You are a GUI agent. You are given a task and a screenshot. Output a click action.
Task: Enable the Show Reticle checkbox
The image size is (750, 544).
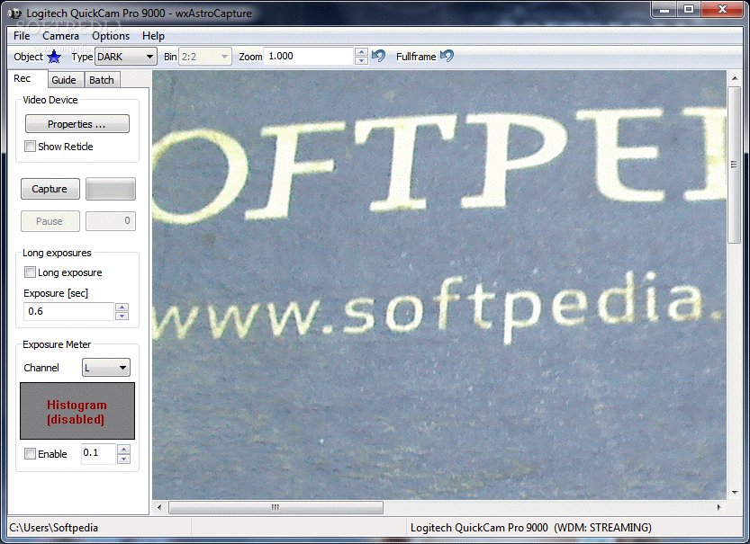pyautogui.click(x=30, y=147)
